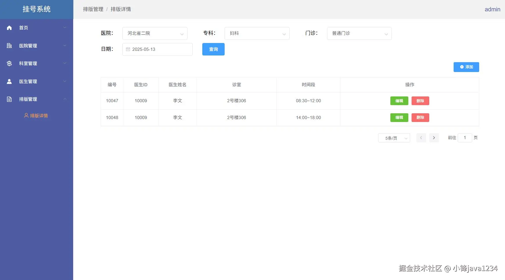Click the department management icon
The image size is (505, 280).
click(9, 63)
